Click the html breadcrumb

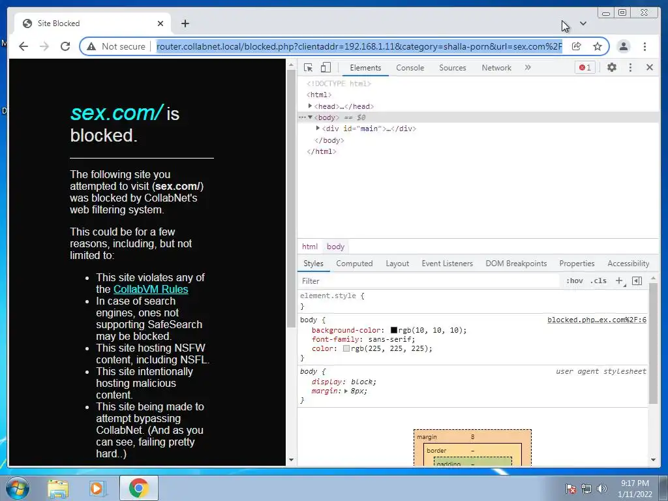tap(310, 247)
